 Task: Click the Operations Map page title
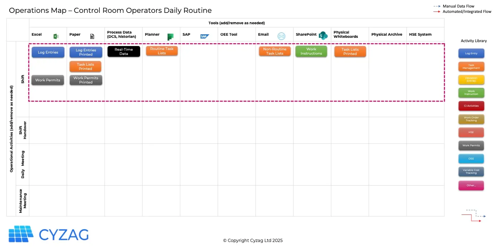[x=110, y=11]
